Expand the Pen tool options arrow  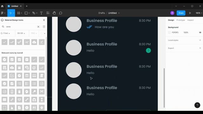click(37, 13)
